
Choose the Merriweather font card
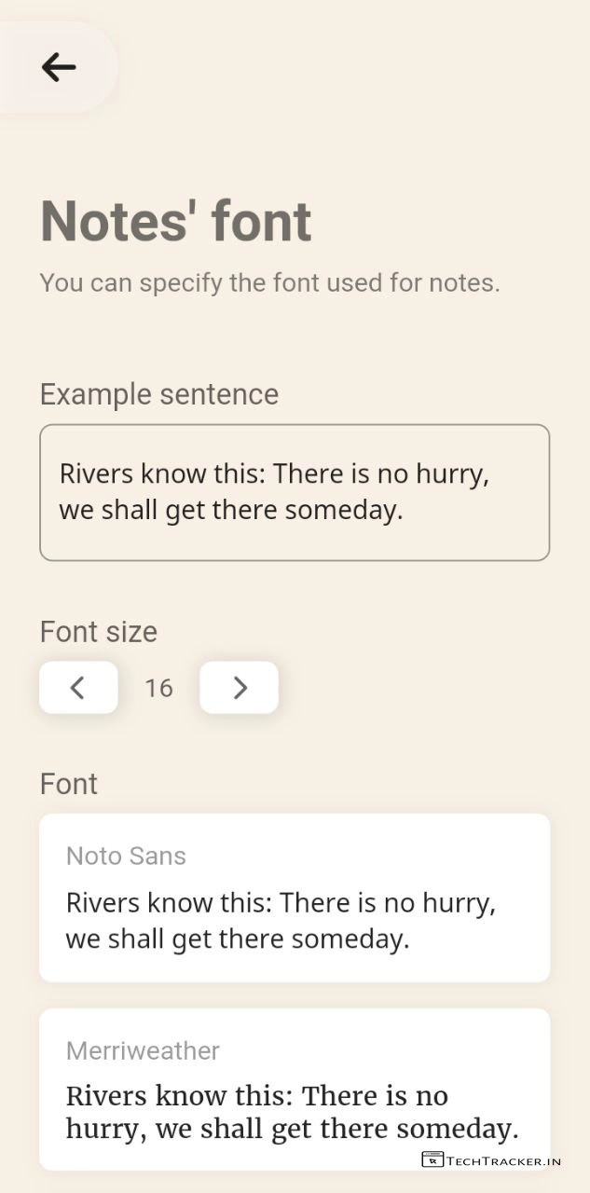coord(295,1089)
